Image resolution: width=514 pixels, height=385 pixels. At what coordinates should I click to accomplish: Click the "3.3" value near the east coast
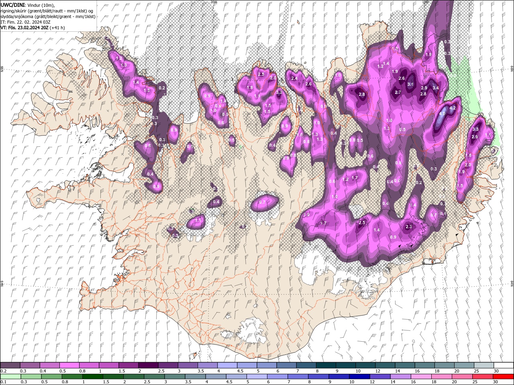click(476, 129)
